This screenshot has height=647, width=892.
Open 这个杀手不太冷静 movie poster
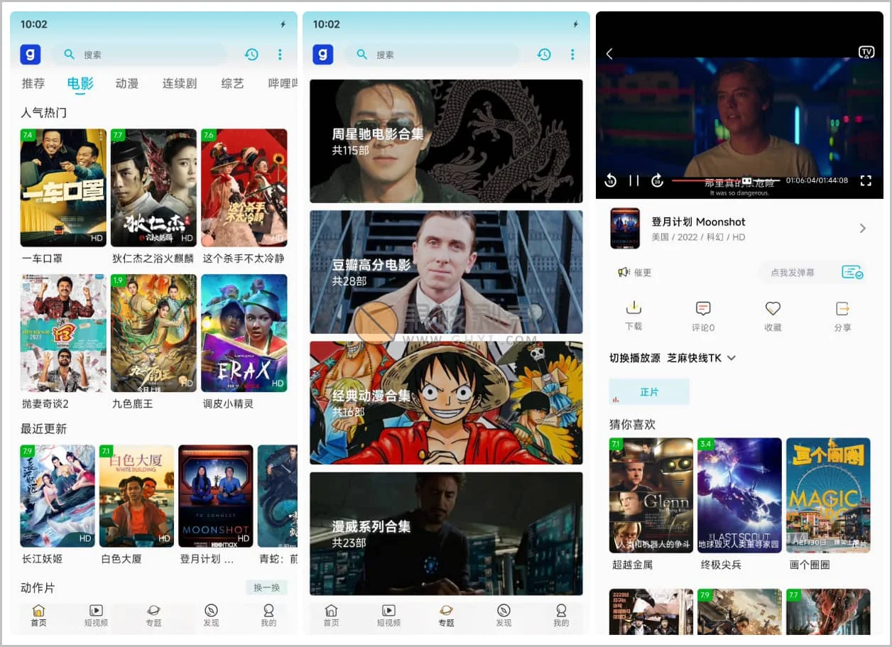[244, 187]
